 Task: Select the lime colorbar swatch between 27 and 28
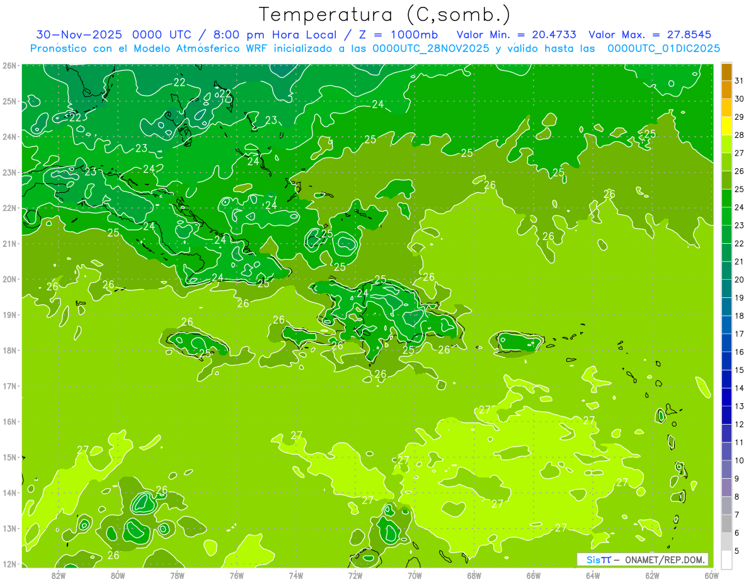point(726,144)
